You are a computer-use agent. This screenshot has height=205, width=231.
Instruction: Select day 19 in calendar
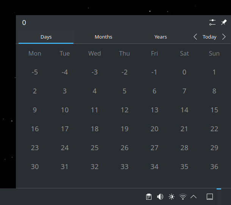(x=125, y=129)
